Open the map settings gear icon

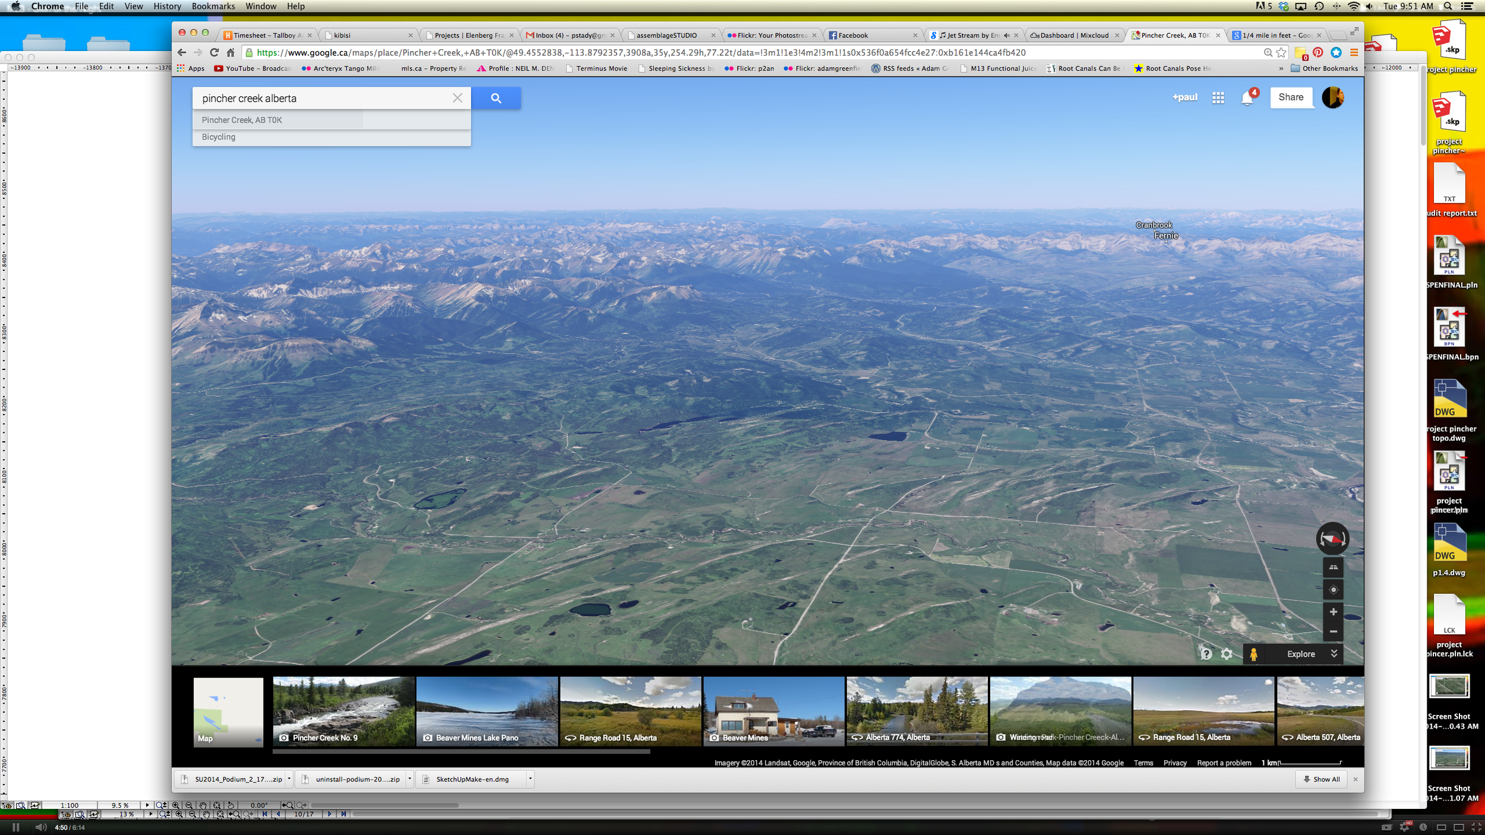(x=1226, y=654)
